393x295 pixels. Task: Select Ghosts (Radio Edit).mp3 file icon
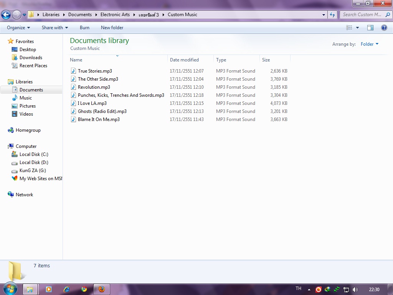pos(73,111)
